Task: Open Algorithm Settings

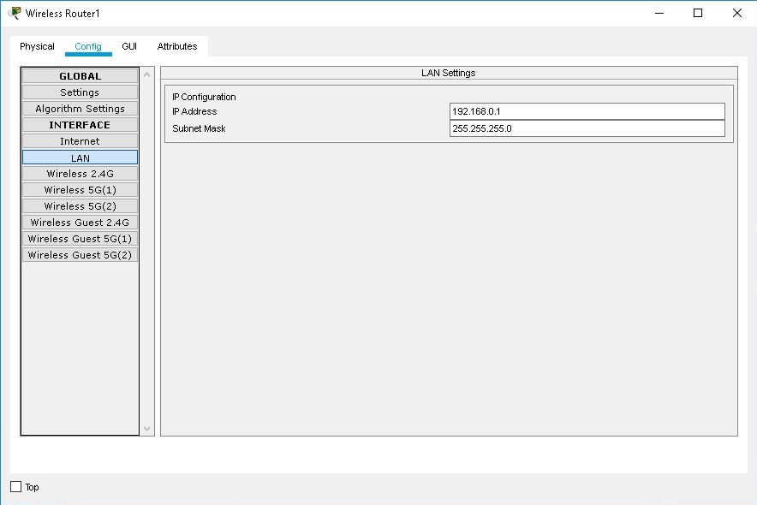Action: point(80,109)
